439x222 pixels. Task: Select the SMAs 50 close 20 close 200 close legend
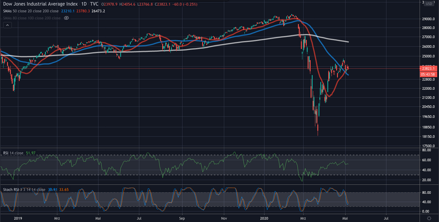[x=31, y=11]
